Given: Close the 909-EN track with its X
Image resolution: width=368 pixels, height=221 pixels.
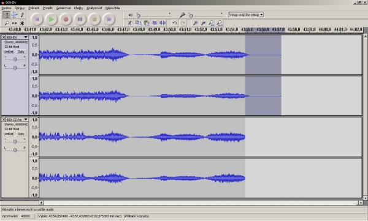Looking at the screenshot, I should click(4, 37).
